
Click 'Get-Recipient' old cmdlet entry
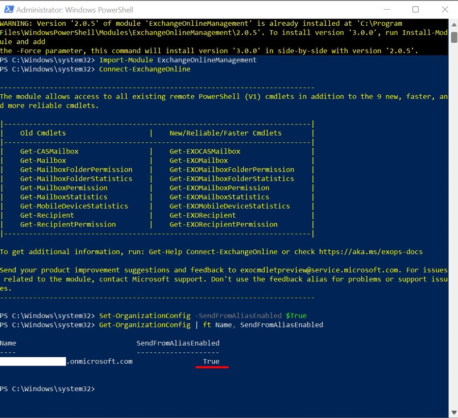[x=47, y=215]
